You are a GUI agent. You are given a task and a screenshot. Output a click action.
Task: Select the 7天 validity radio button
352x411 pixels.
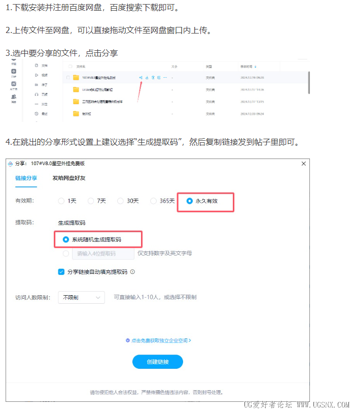point(91,201)
